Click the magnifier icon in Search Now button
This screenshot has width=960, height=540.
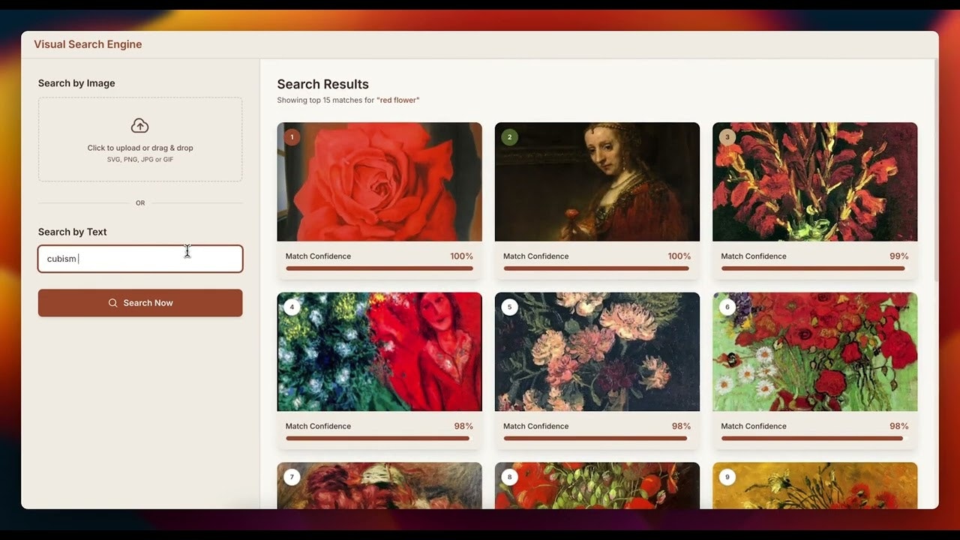coord(113,303)
